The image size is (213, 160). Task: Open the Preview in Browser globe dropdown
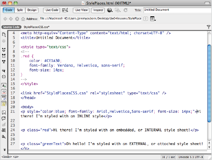pos(110,10)
